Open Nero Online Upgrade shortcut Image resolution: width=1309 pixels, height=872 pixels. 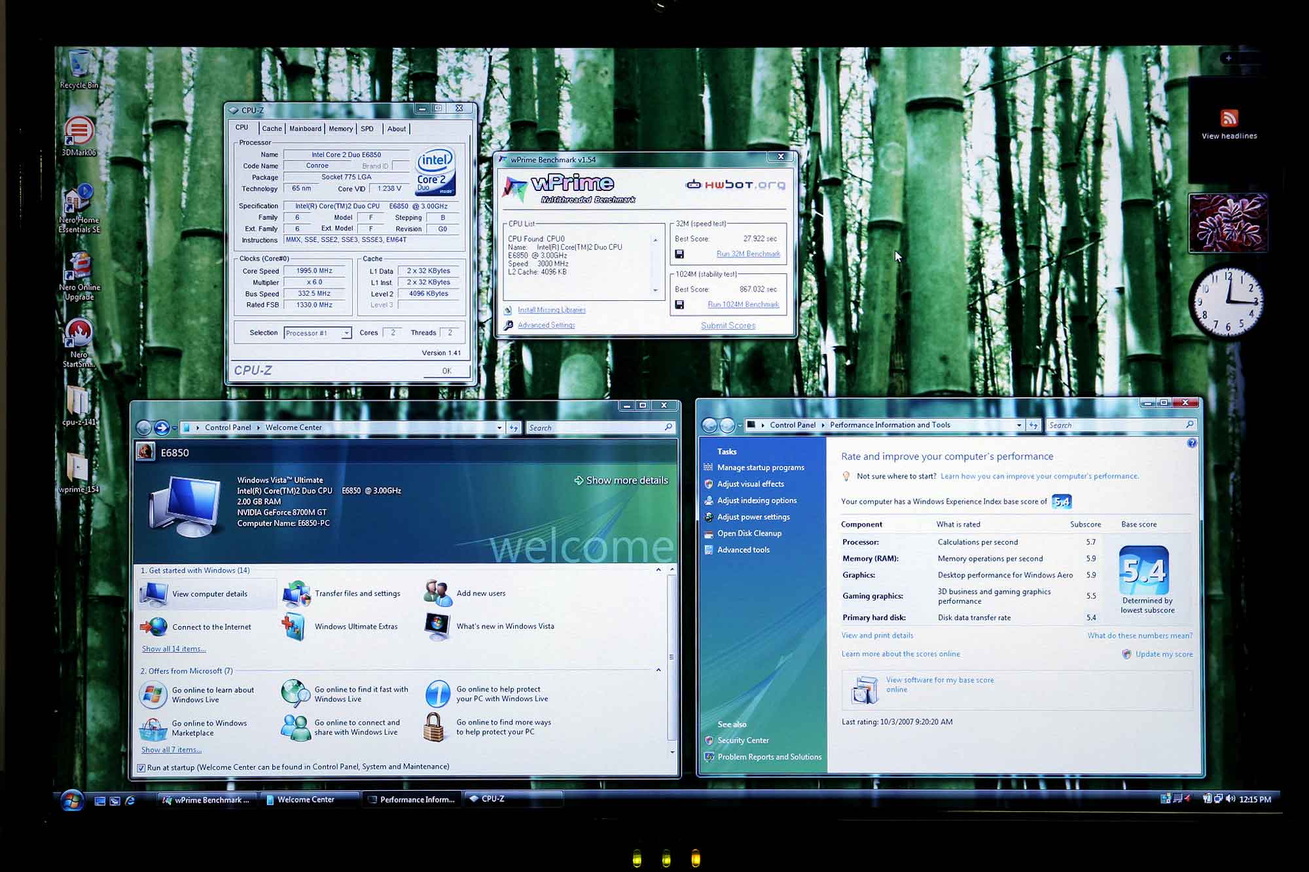click(x=79, y=266)
